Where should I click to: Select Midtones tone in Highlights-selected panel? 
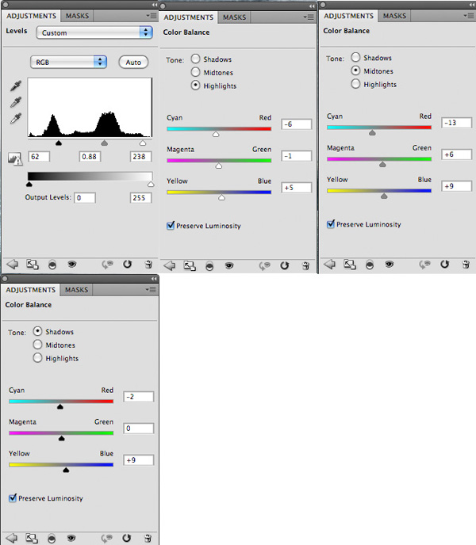coord(196,72)
